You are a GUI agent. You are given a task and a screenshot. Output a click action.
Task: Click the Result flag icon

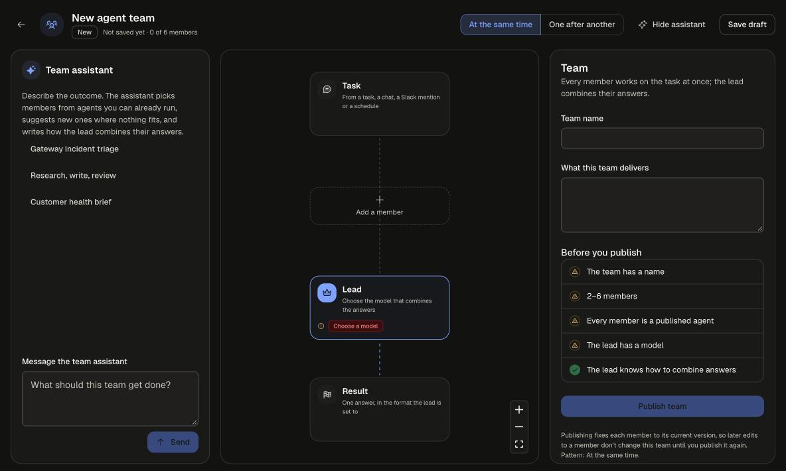tap(327, 394)
